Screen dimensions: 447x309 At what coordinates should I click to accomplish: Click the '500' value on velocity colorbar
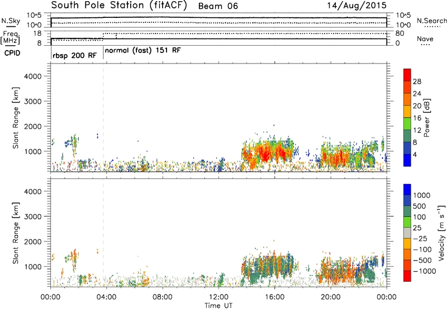(x=420, y=206)
